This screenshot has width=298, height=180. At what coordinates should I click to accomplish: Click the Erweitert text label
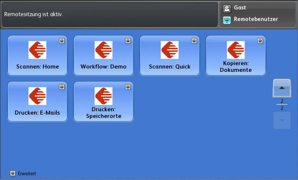click(27, 174)
